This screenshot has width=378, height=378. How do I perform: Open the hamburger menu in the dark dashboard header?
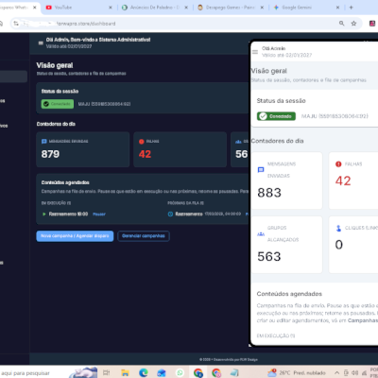41,43
